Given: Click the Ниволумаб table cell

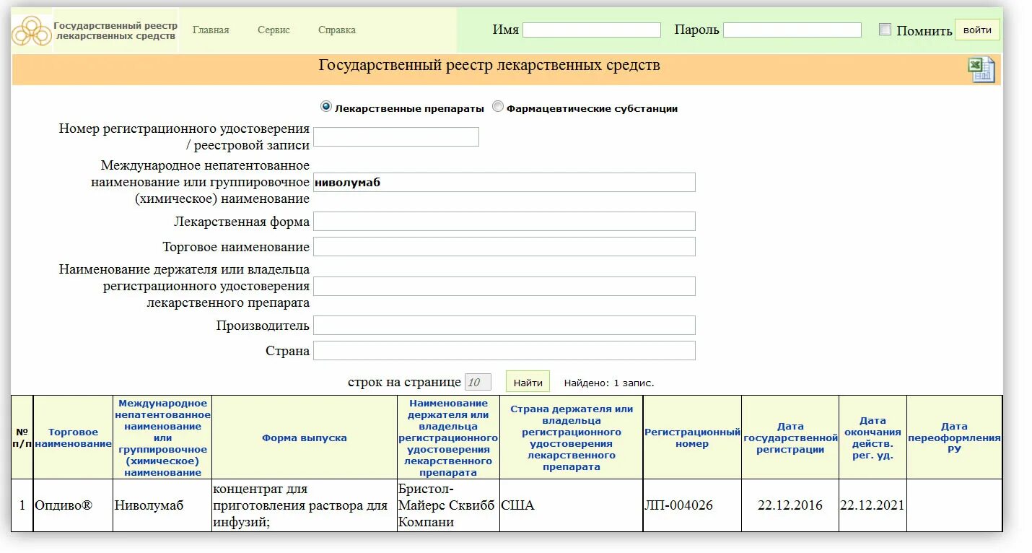Looking at the screenshot, I should click(x=162, y=505).
